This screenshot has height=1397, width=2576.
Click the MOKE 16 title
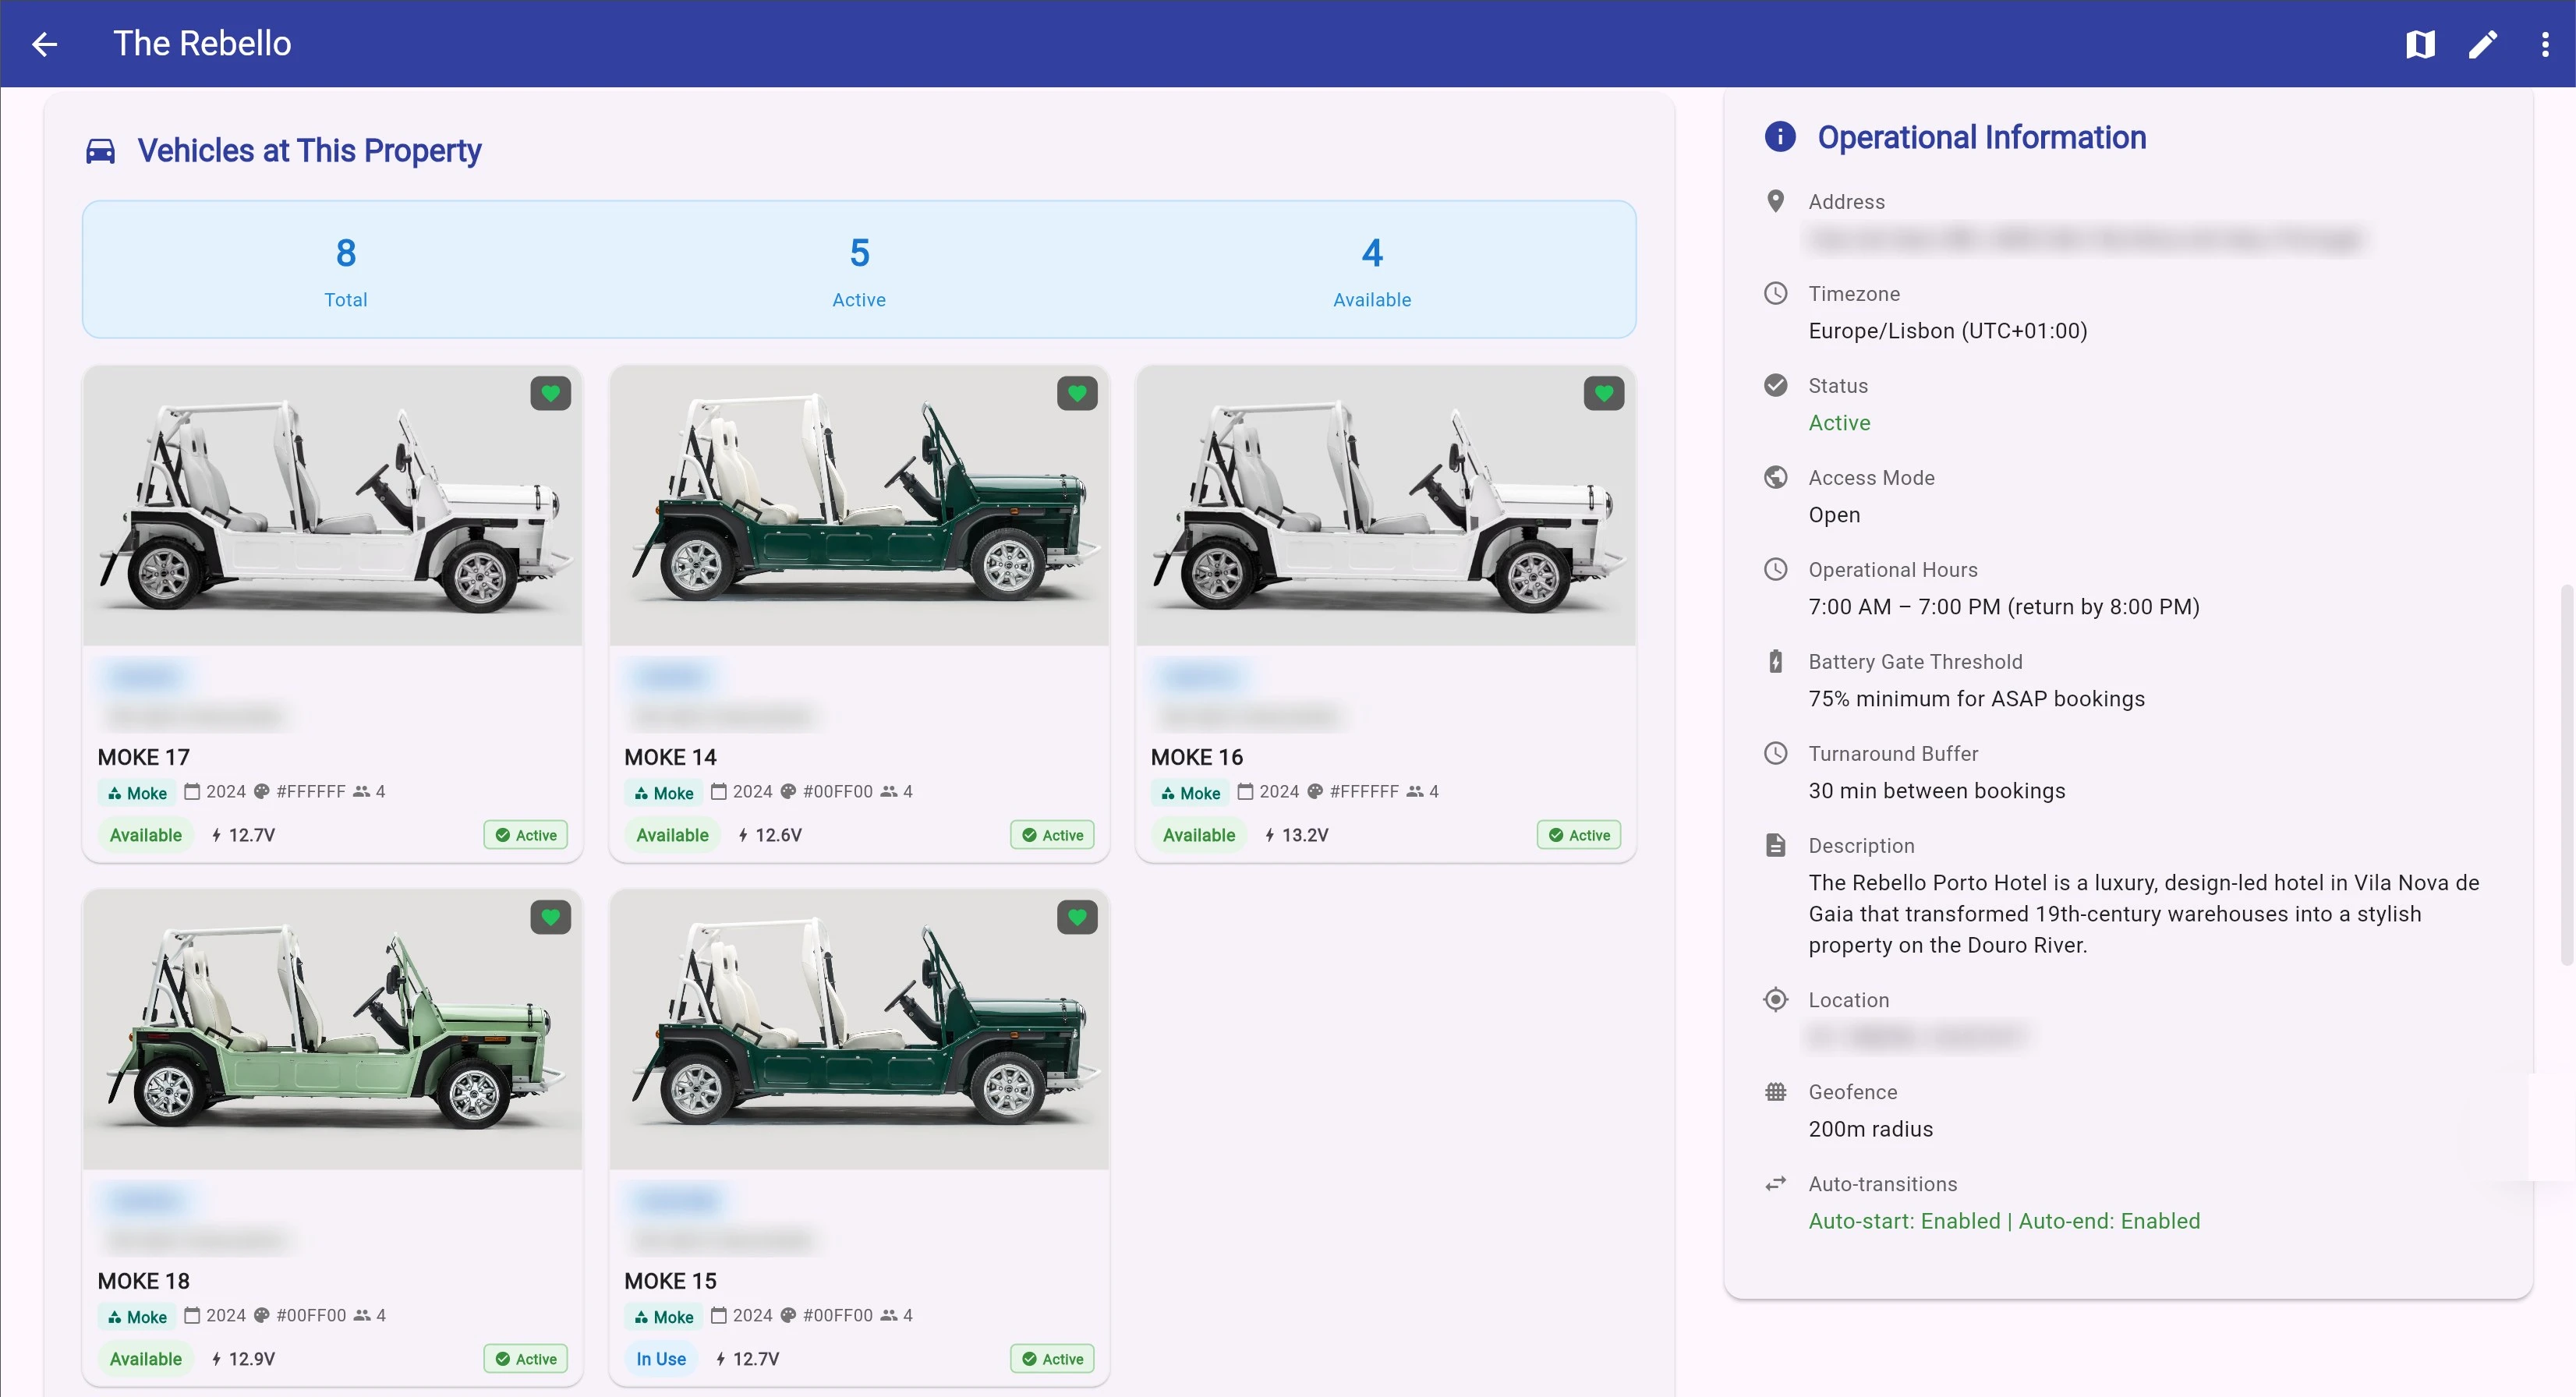(x=1197, y=757)
